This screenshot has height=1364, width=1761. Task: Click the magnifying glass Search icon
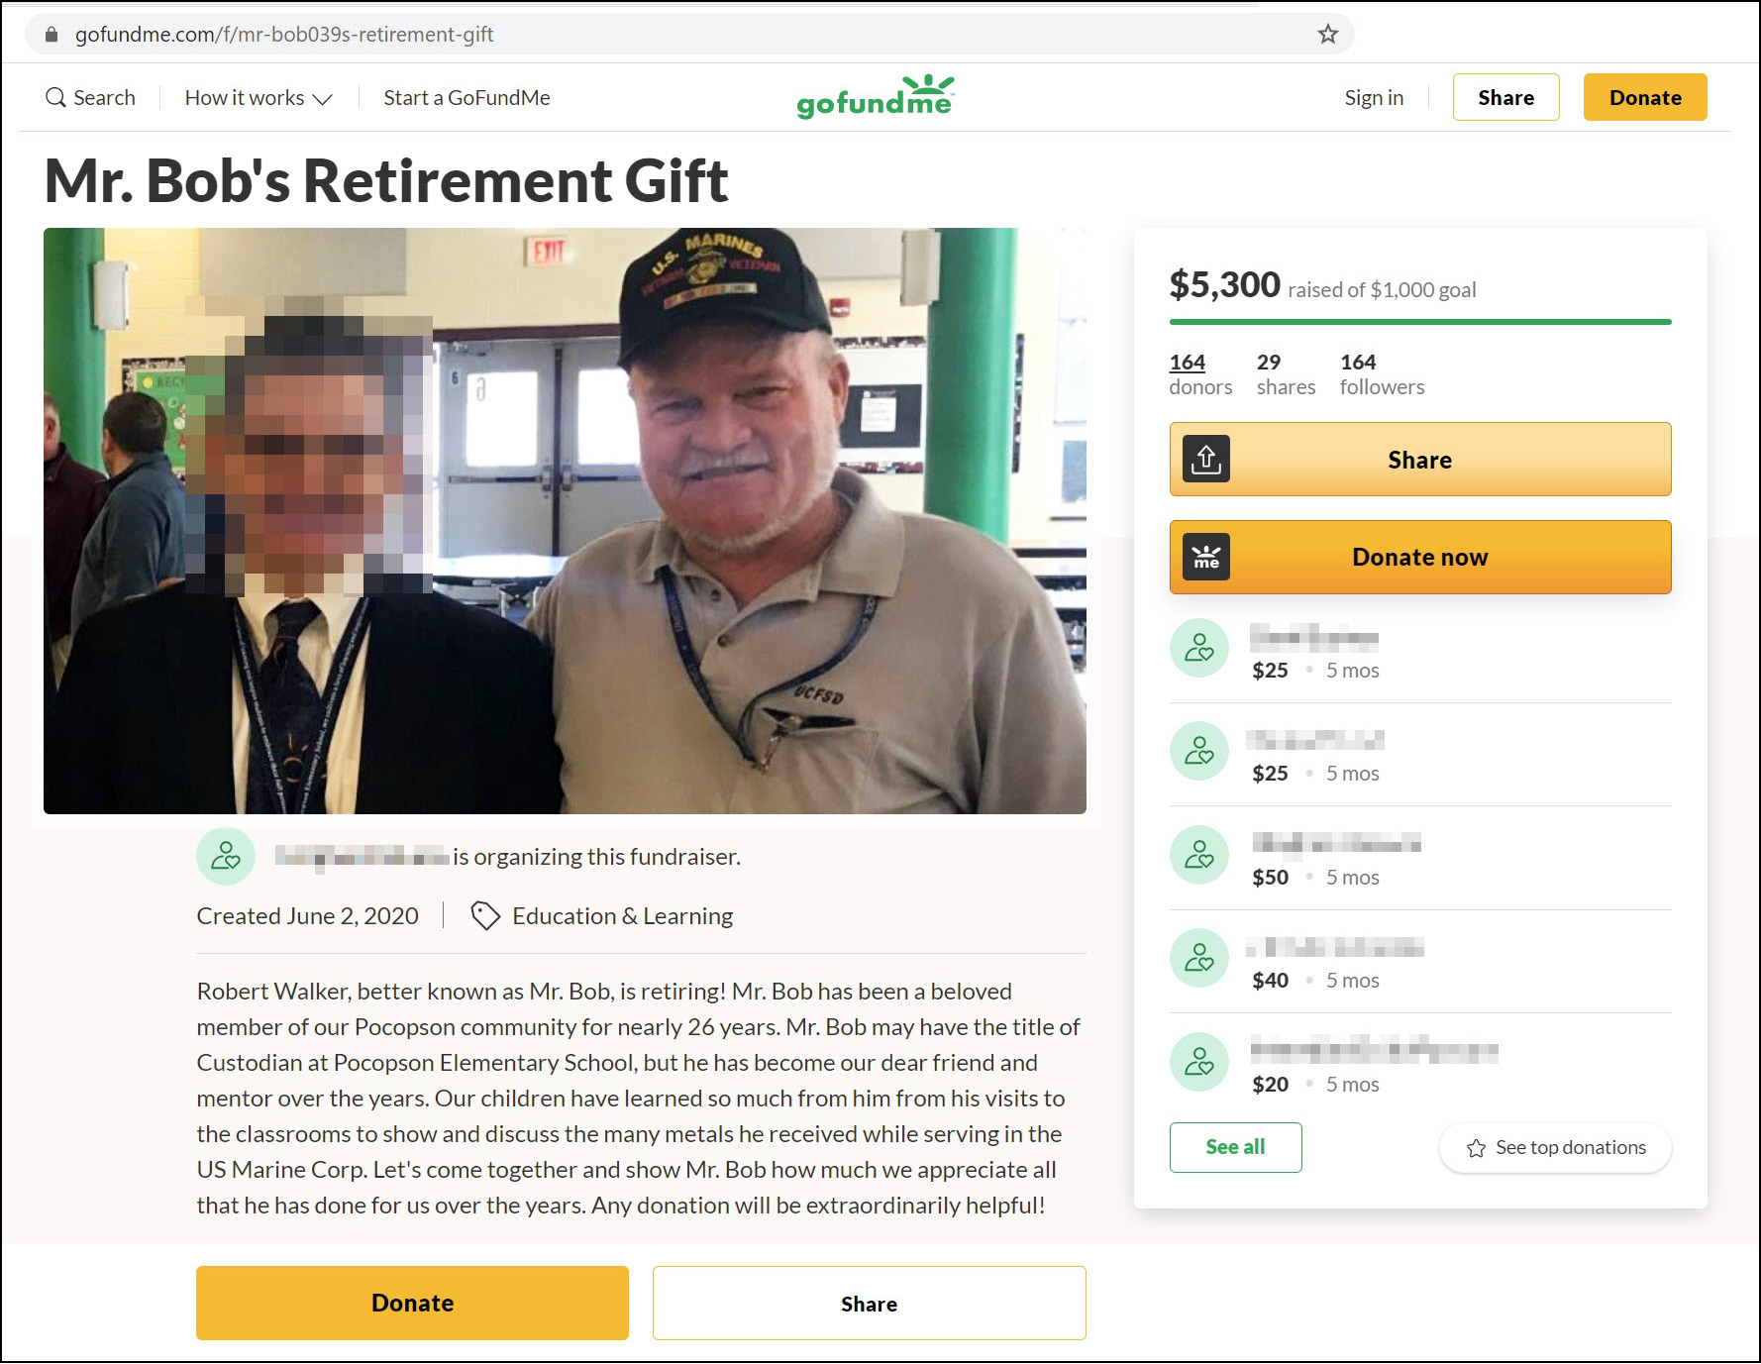[x=55, y=98]
